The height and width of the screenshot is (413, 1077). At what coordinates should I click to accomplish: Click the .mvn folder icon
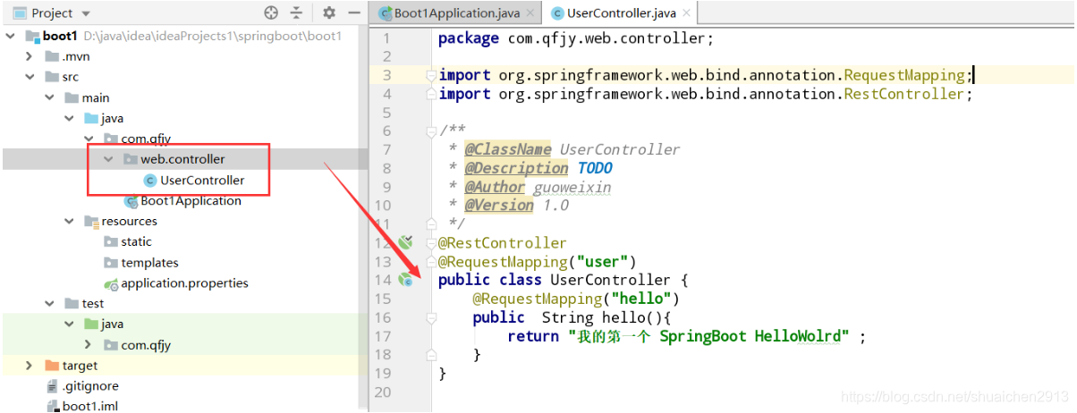(x=52, y=56)
